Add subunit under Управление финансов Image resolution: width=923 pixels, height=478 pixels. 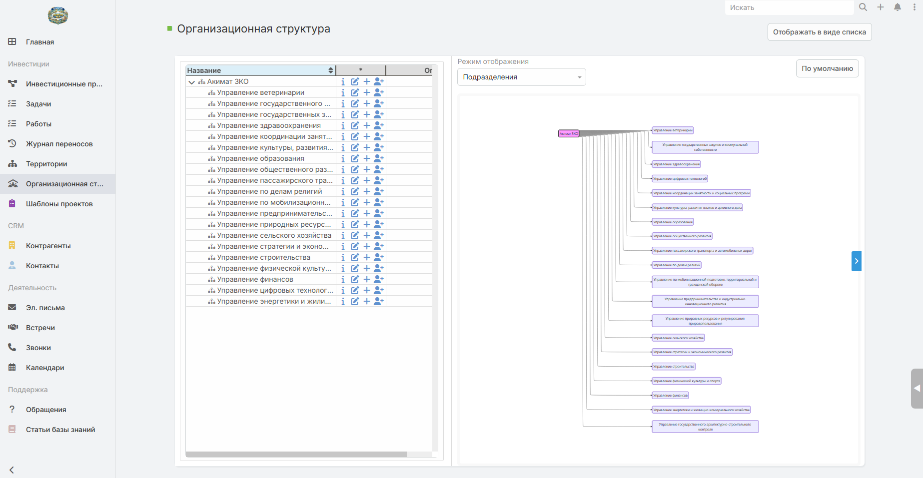pos(367,279)
